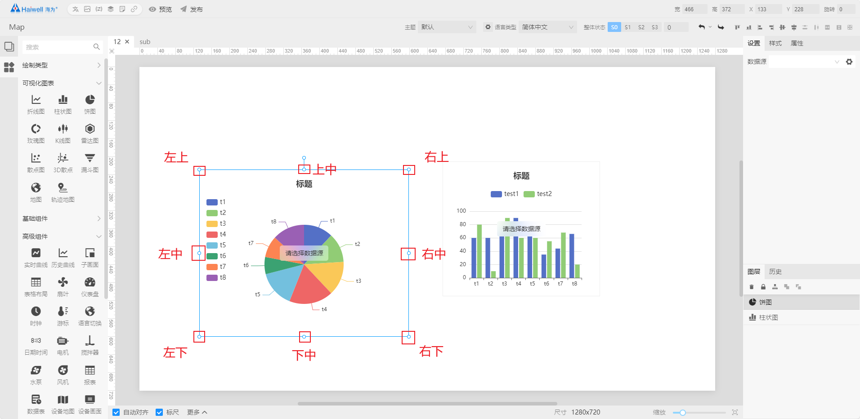Select the 时钟 clock component
The height and width of the screenshot is (419, 860).
36,316
